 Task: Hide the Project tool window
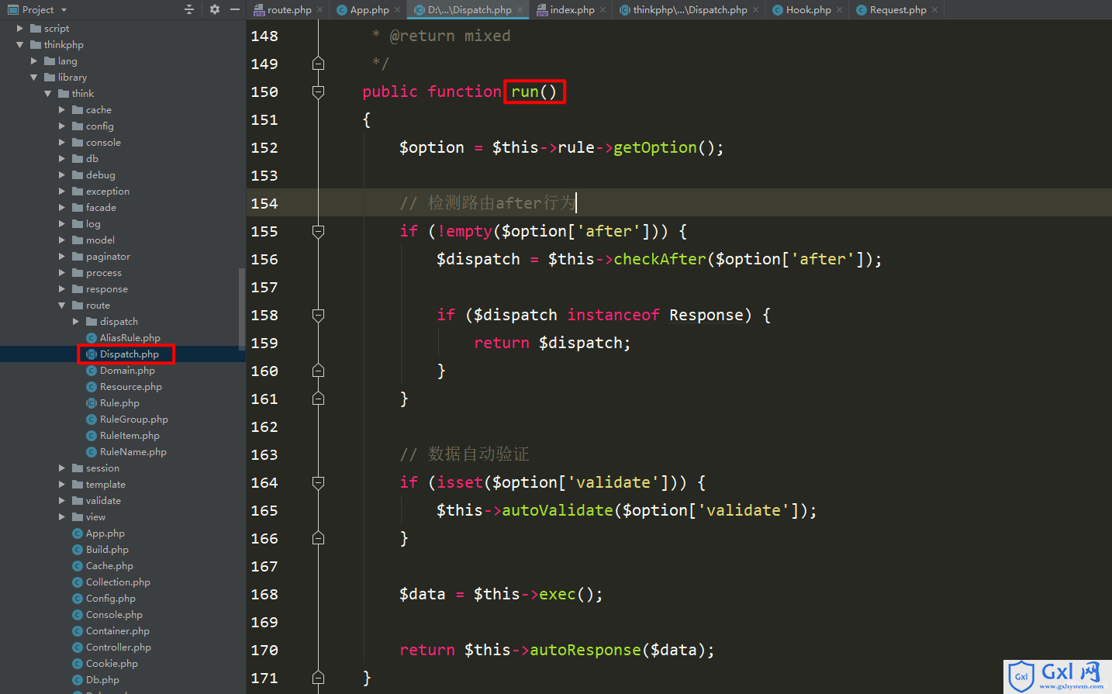point(235,9)
